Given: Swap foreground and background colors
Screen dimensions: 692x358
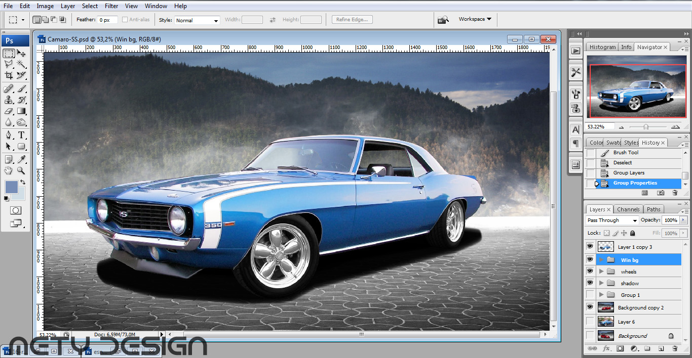Looking at the screenshot, I should pos(22,183).
